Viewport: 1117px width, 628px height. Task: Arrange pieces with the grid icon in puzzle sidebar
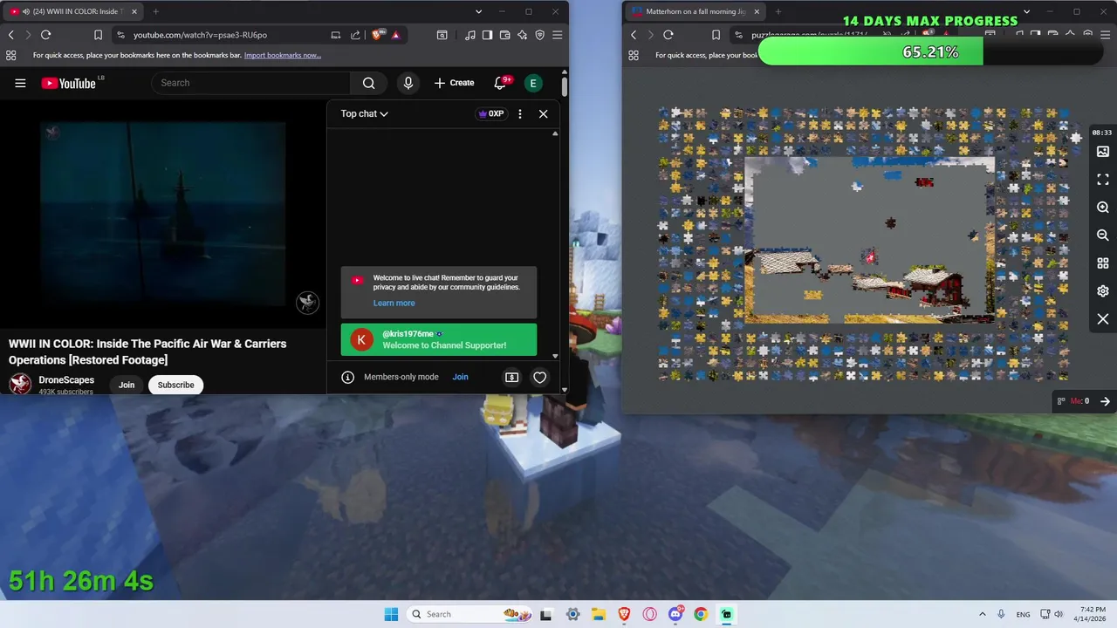pos(1103,263)
